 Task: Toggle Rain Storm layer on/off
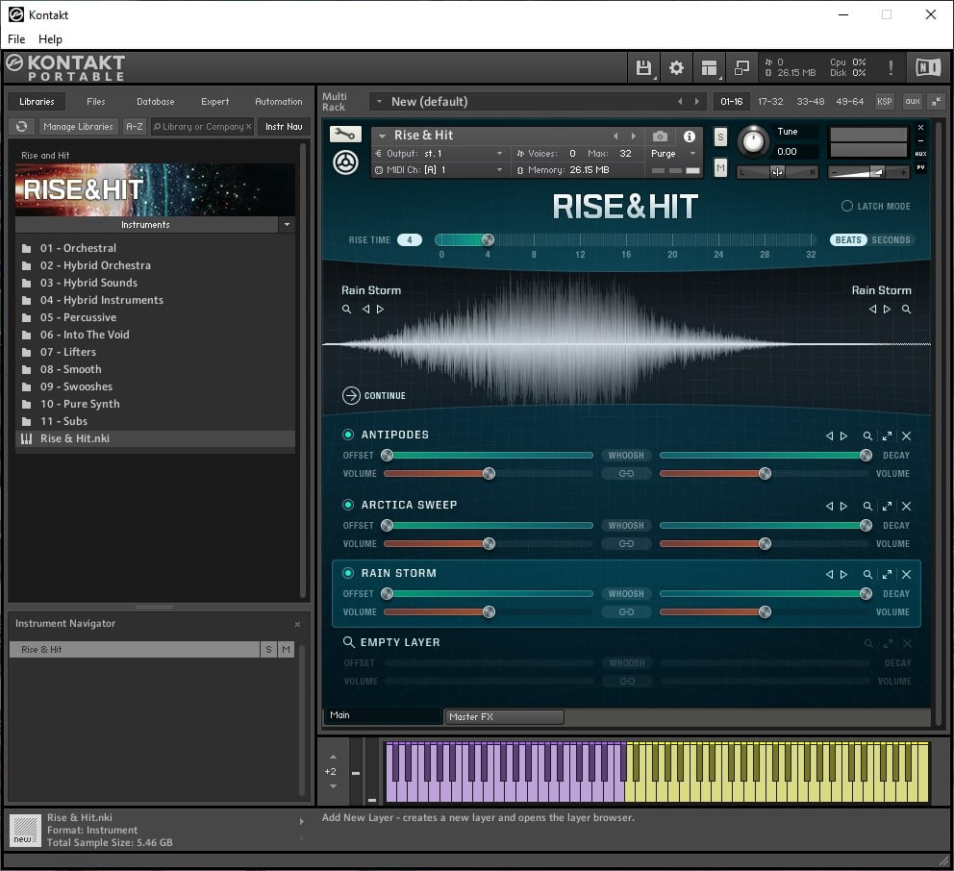coord(348,573)
